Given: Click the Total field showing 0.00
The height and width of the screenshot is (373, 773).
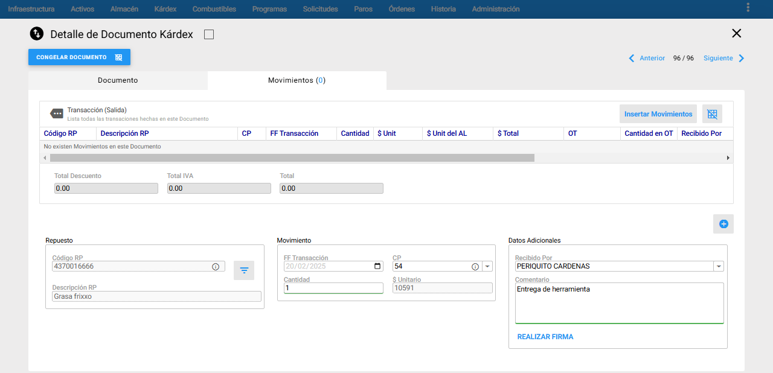Looking at the screenshot, I should pyautogui.click(x=332, y=188).
